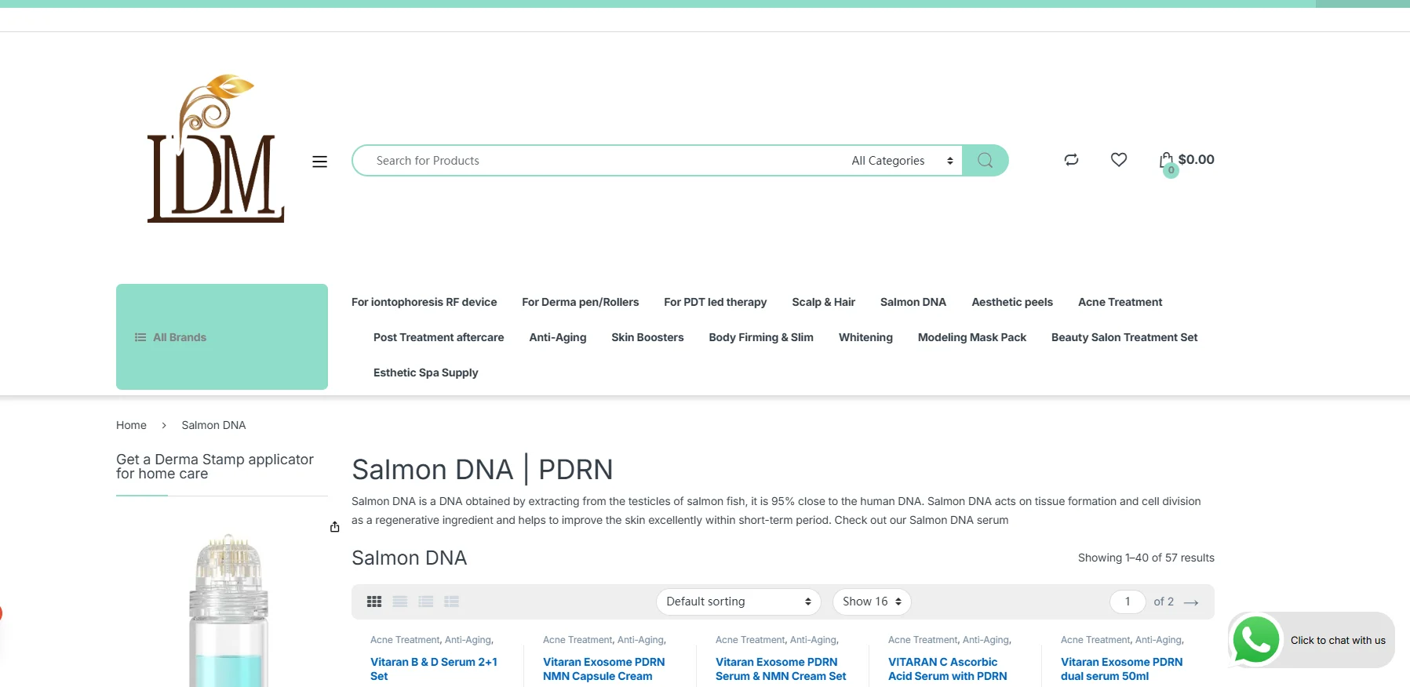
Task: Open the shopping cart bag icon
Action: pyautogui.click(x=1167, y=162)
